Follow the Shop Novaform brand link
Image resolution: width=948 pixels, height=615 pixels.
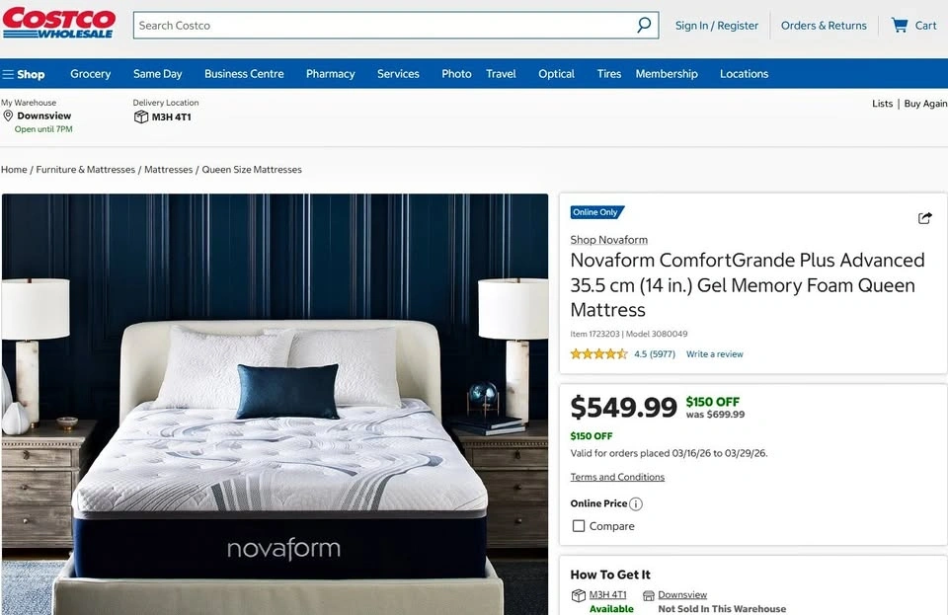tap(609, 240)
